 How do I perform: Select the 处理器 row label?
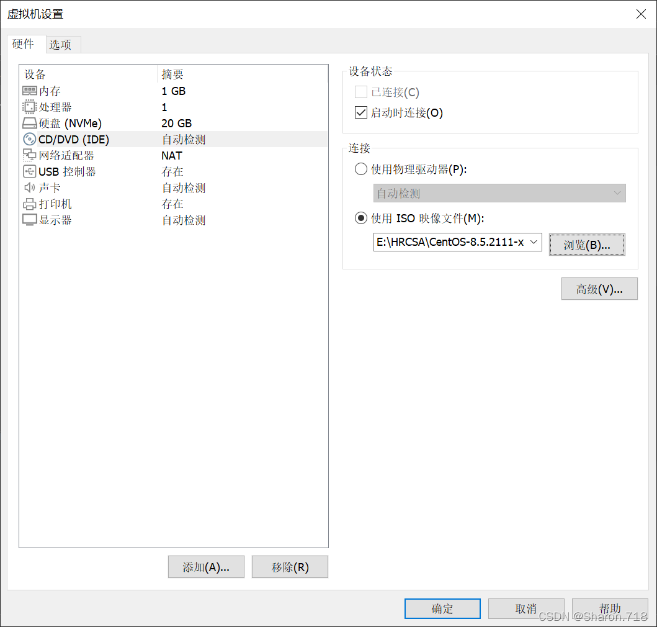click(55, 107)
